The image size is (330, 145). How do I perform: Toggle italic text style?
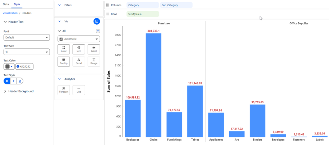(14, 81)
